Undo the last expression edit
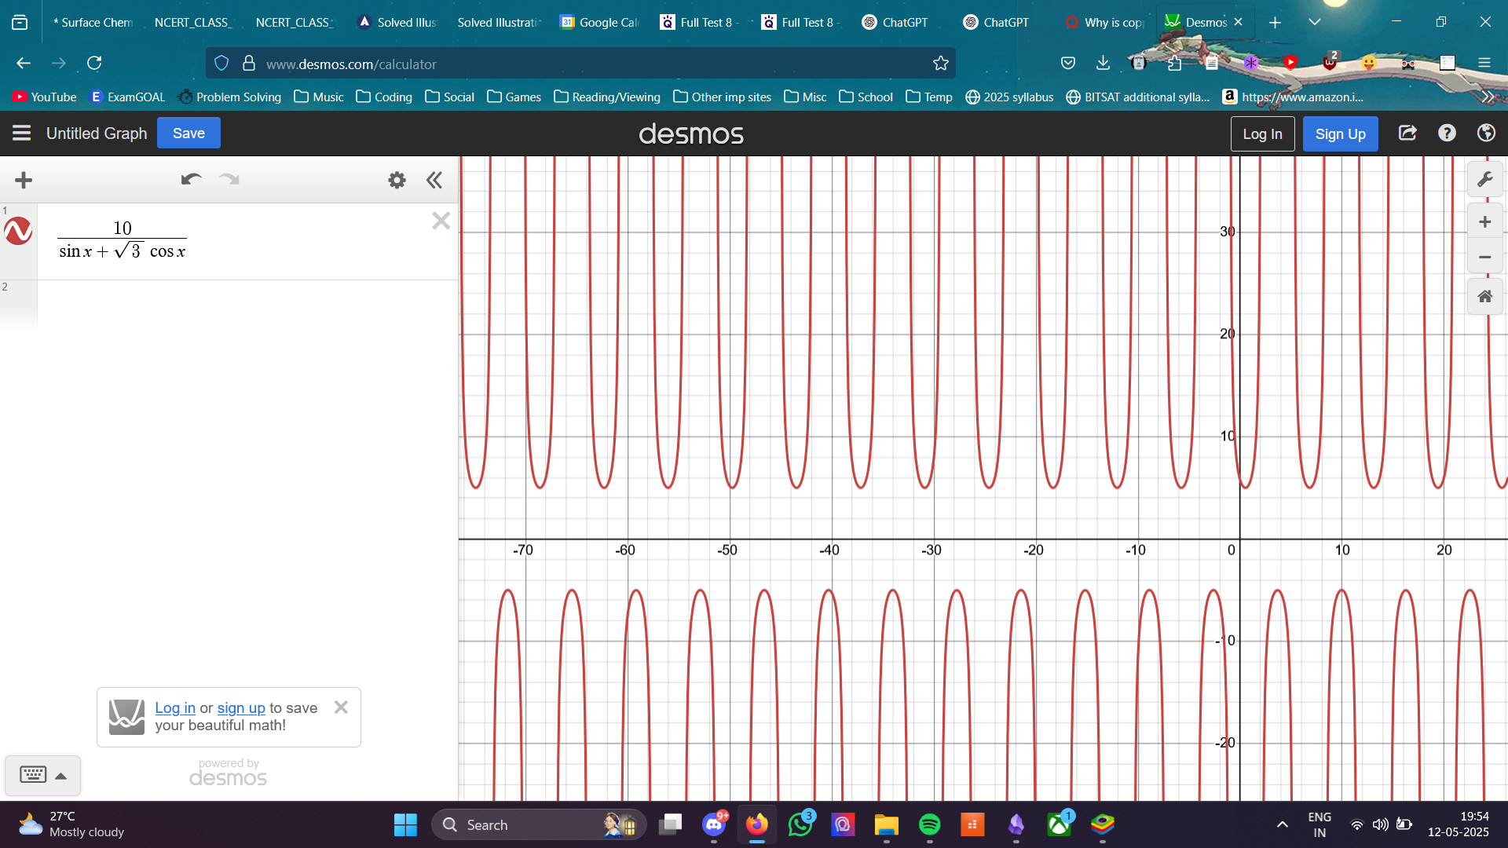Viewport: 1508px width, 848px height. (191, 179)
